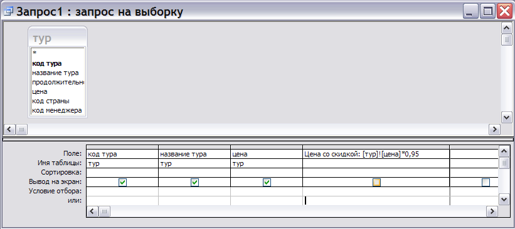
Task: Click Сортировка cell for код тура column
Action: (122, 173)
